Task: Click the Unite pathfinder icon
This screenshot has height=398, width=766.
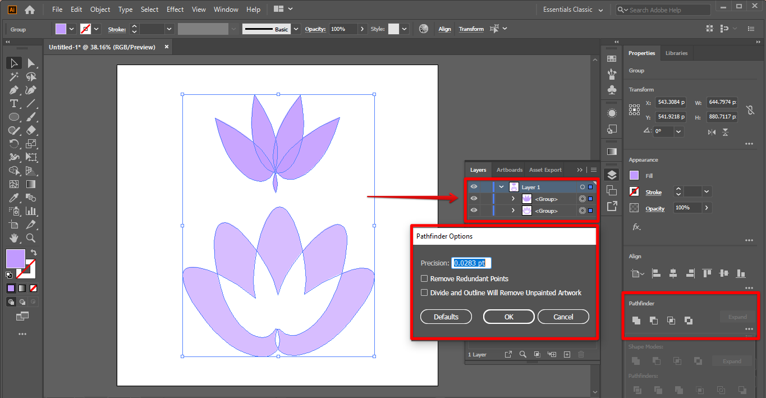Action: pos(636,320)
